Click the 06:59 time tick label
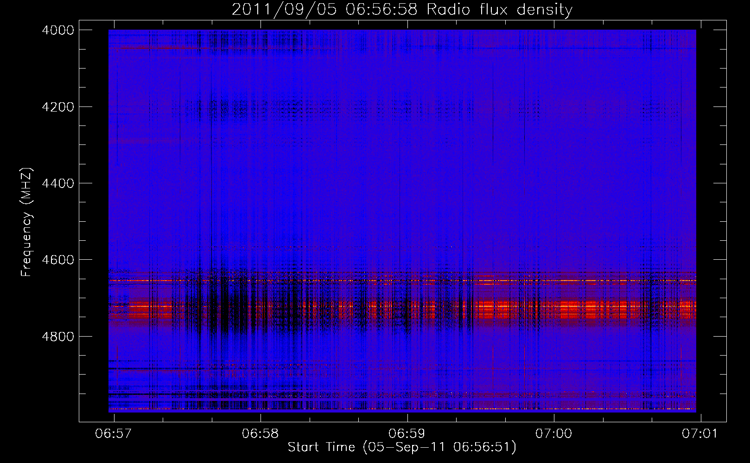The height and width of the screenshot is (463, 750). (407, 433)
